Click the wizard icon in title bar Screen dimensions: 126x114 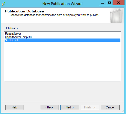pos(4,4)
